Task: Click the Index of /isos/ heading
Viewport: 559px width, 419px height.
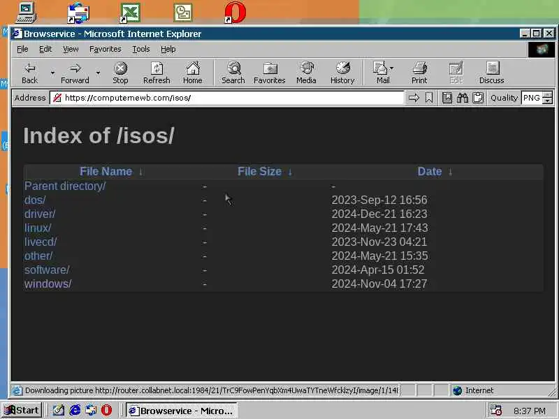Action: pyautogui.click(x=99, y=135)
